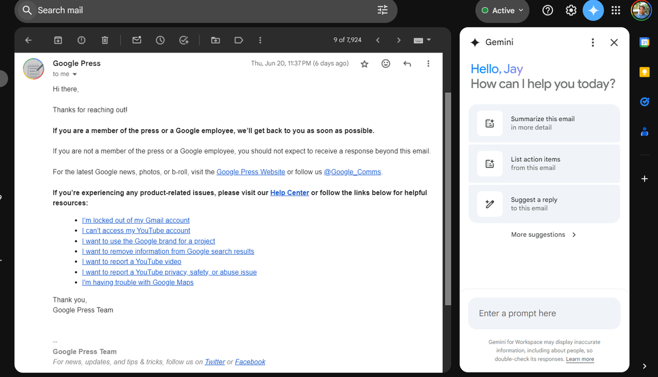
Task: Open the Google Press Website link
Action: pos(251,172)
